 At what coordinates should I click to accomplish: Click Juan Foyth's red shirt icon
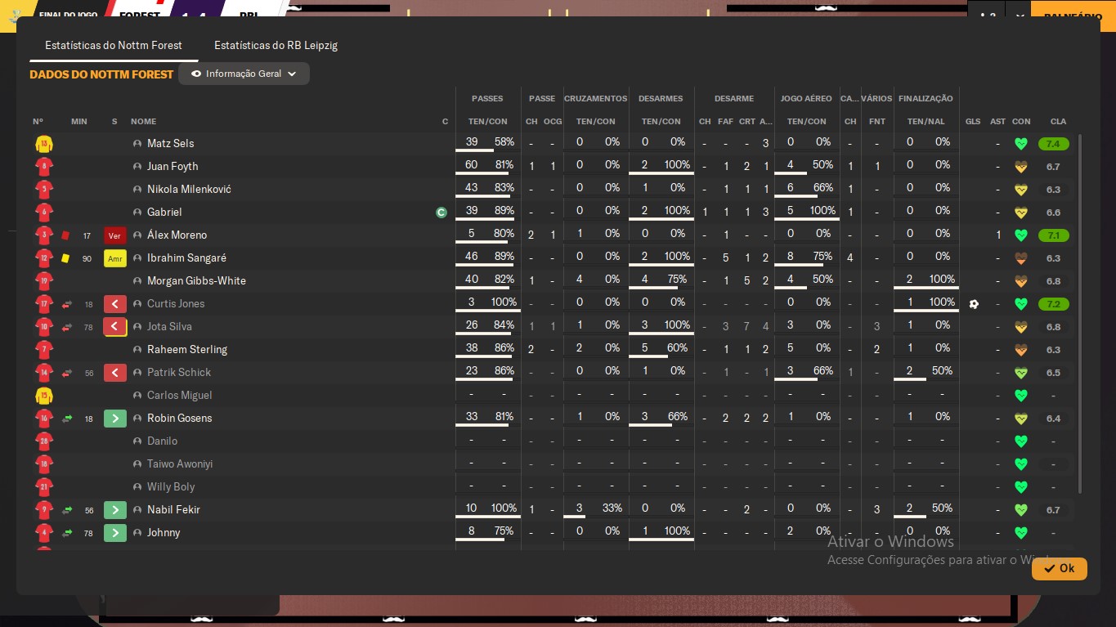click(x=44, y=167)
